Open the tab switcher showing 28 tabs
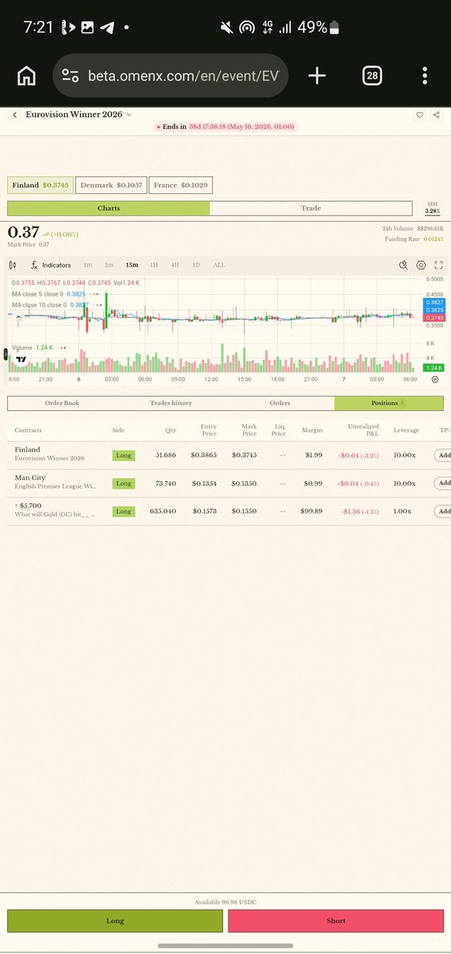This screenshot has height=954, width=451. (x=372, y=76)
